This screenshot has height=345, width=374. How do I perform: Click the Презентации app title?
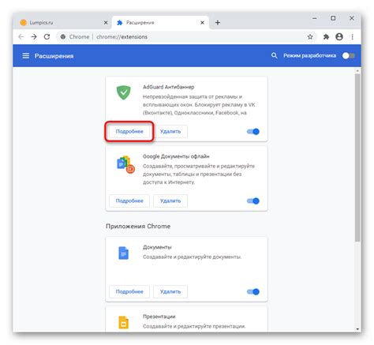159,317
